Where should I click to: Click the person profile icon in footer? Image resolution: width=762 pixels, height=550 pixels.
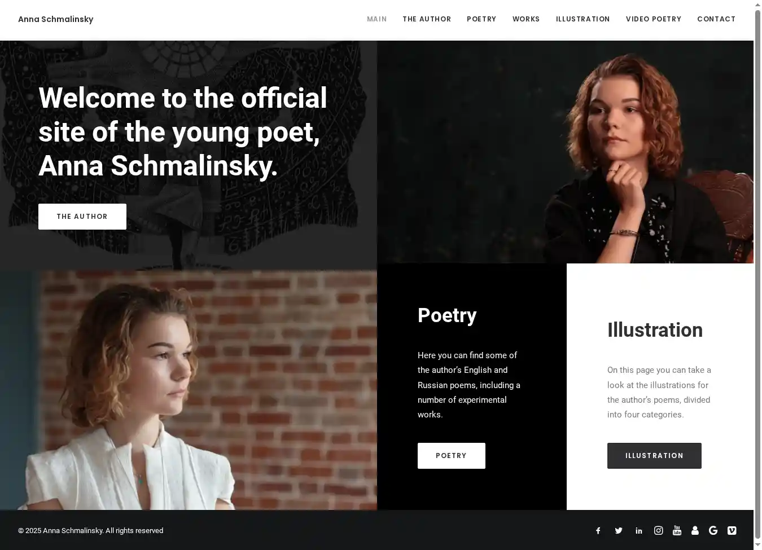click(x=695, y=530)
